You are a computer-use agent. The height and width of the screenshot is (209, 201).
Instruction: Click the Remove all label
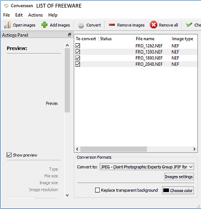(168, 25)
